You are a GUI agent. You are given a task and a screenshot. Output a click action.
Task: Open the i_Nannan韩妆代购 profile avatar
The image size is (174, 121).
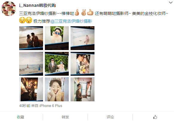click(x=9, y=9)
